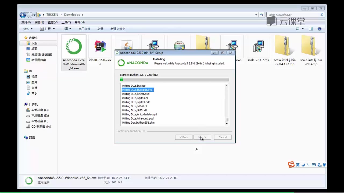Image resolution: width=344 pixels, height=193 pixels.
Task: Select log line 'Writing DLLs/select.pyd'
Action: (x=136, y=94)
